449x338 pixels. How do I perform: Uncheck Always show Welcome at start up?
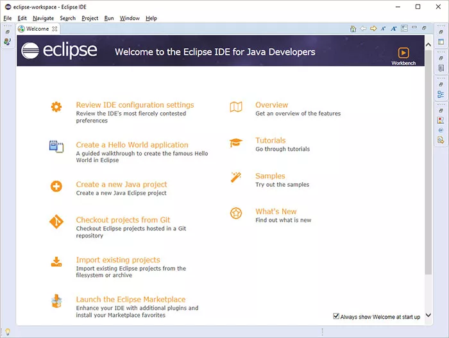pyautogui.click(x=336, y=316)
